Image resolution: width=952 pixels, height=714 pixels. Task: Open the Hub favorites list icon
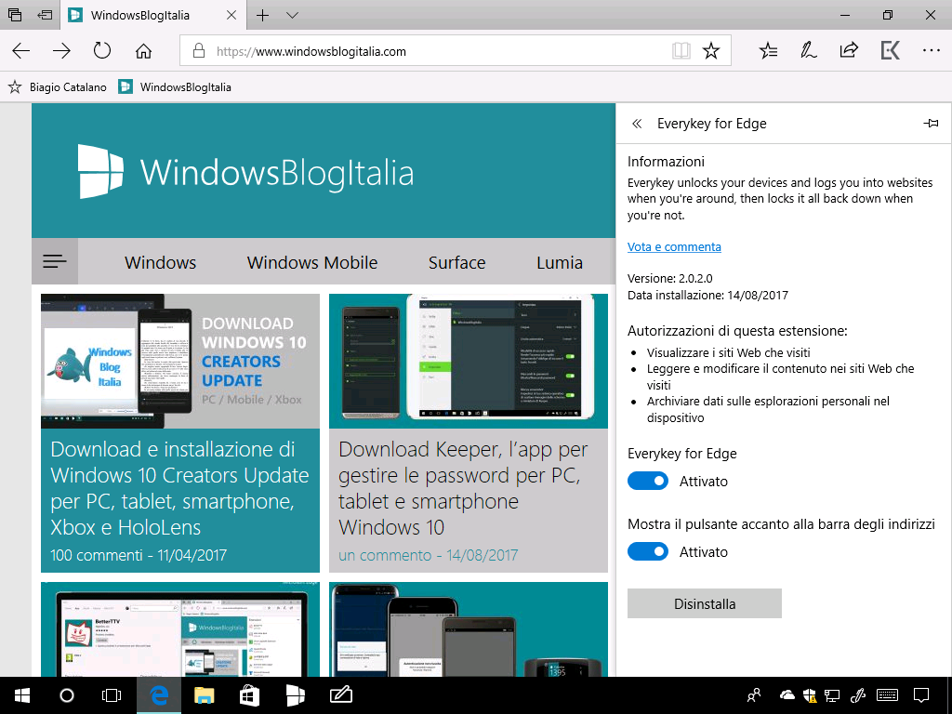768,51
